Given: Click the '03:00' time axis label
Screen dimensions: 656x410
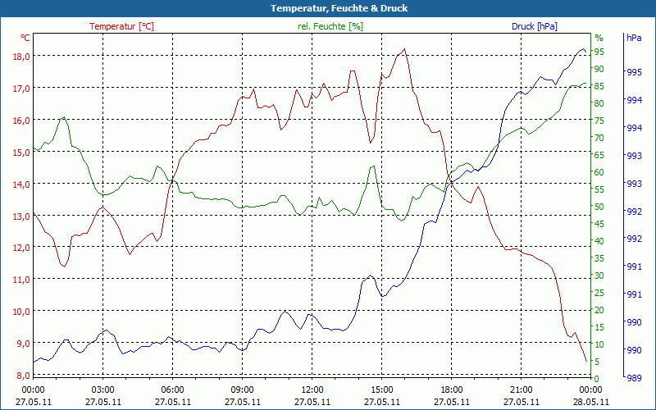Looking at the screenshot, I should [103, 390].
